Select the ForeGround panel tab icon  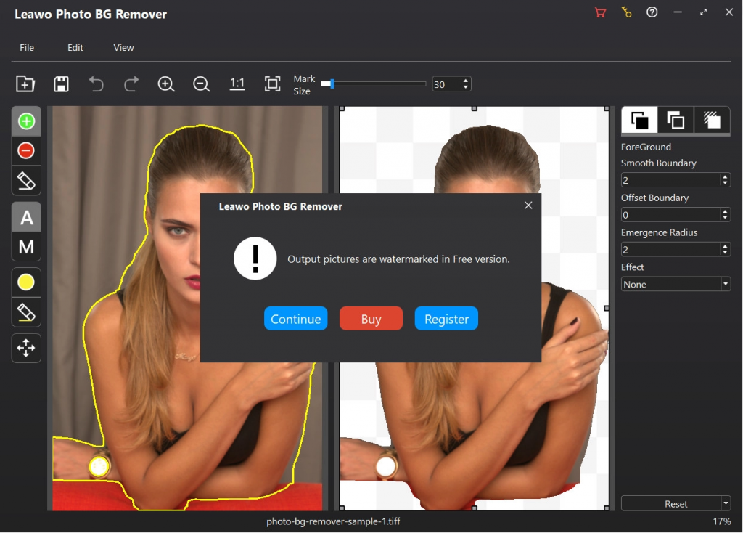tap(639, 120)
